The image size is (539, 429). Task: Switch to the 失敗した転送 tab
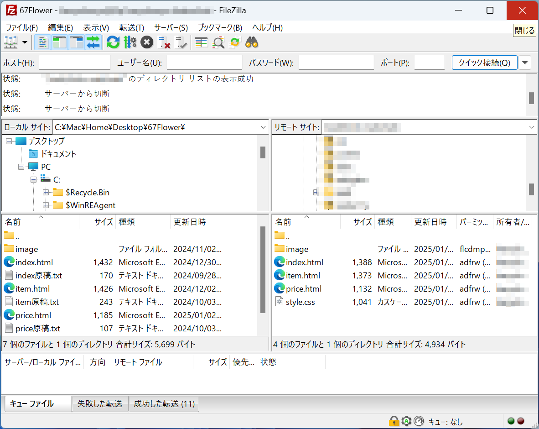[100, 403]
